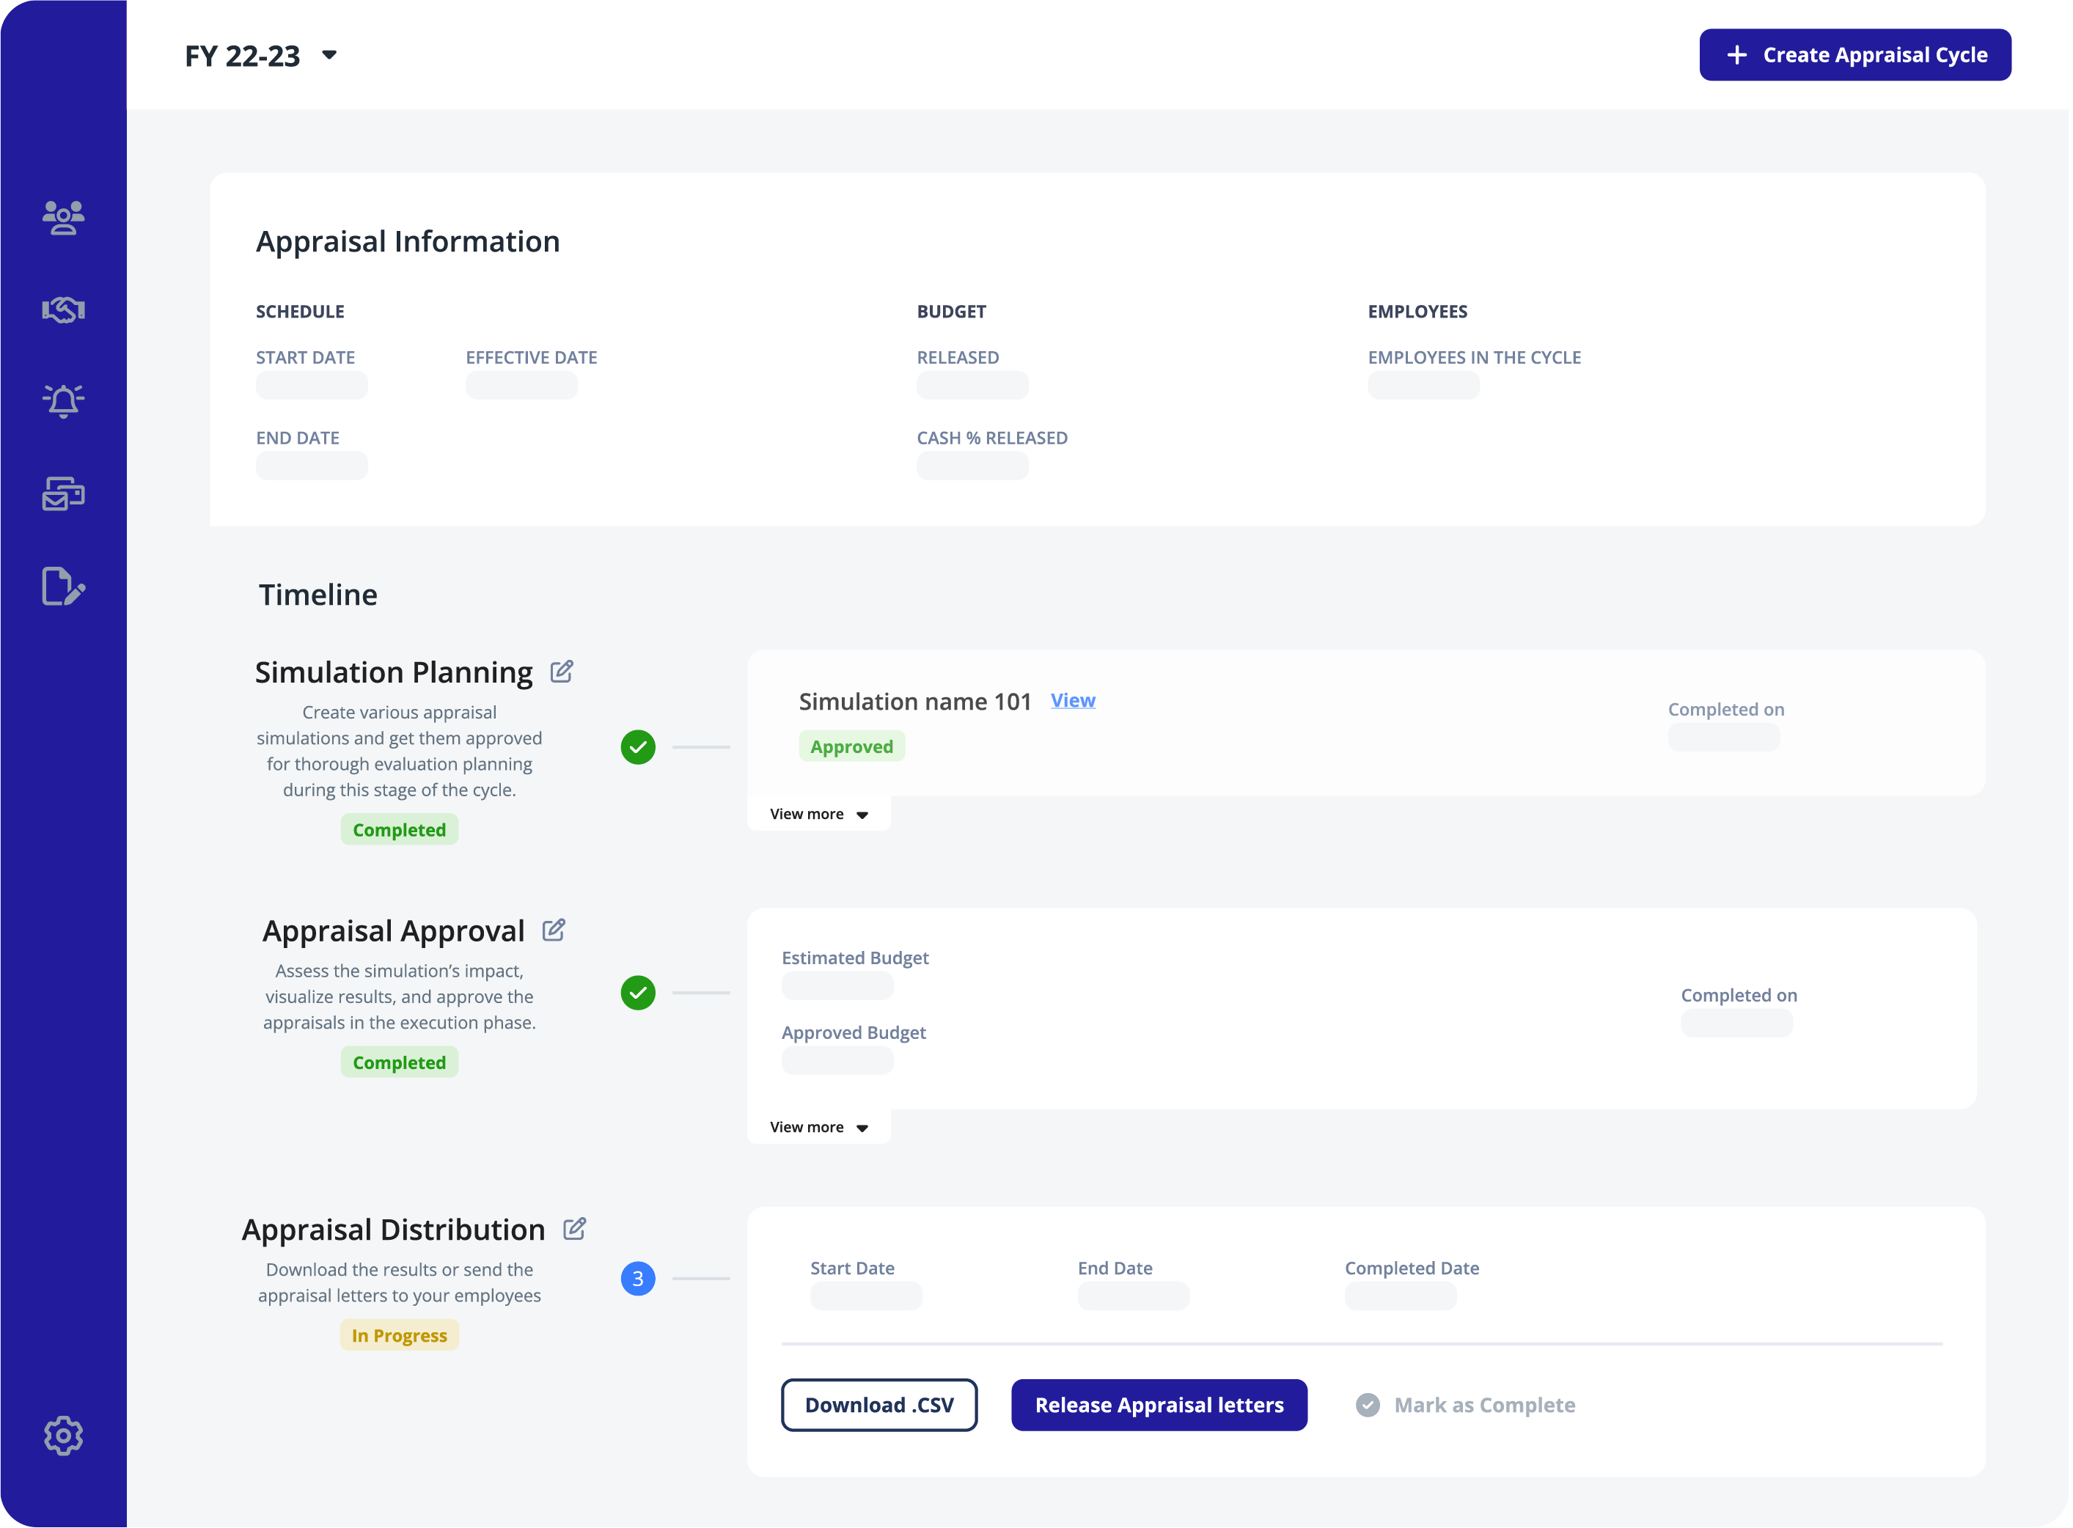Click step 3 marker for Appraisal Distribution
2073x1528 pixels.
pos(637,1278)
